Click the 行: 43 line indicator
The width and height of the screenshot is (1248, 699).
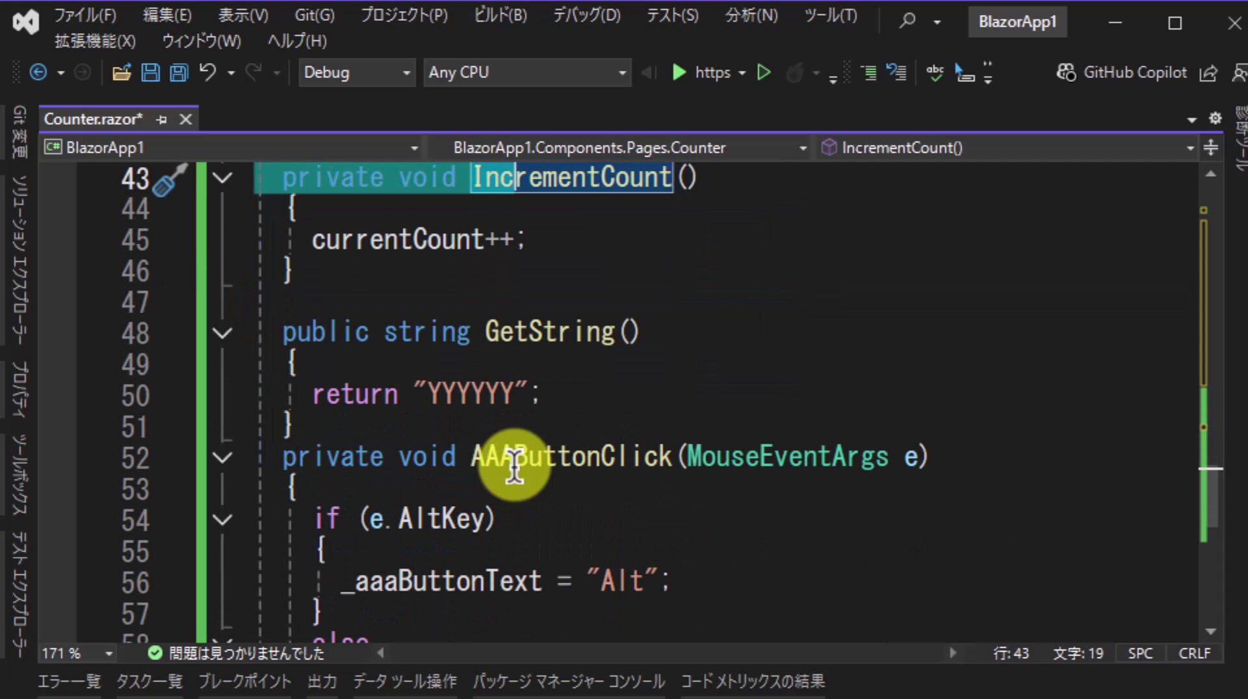(1011, 653)
